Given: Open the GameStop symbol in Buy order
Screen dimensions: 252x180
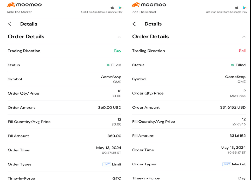Looking at the screenshot, I should point(111,77).
